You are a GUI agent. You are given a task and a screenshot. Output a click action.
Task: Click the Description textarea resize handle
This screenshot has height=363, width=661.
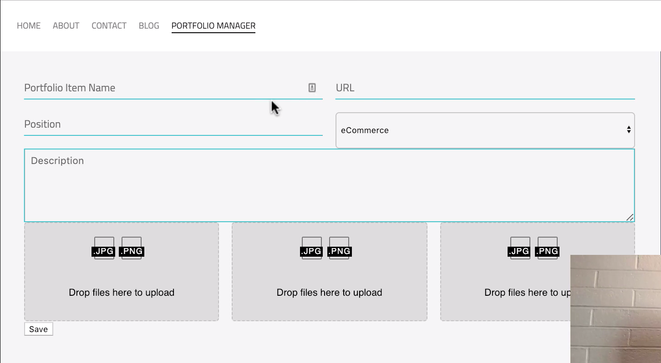pyautogui.click(x=630, y=217)
